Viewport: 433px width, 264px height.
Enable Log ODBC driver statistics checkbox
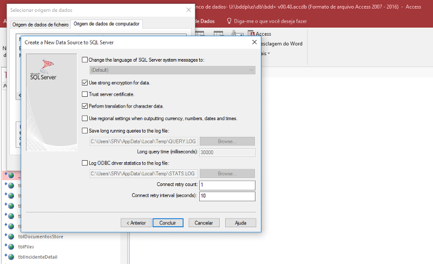(85, 163)
